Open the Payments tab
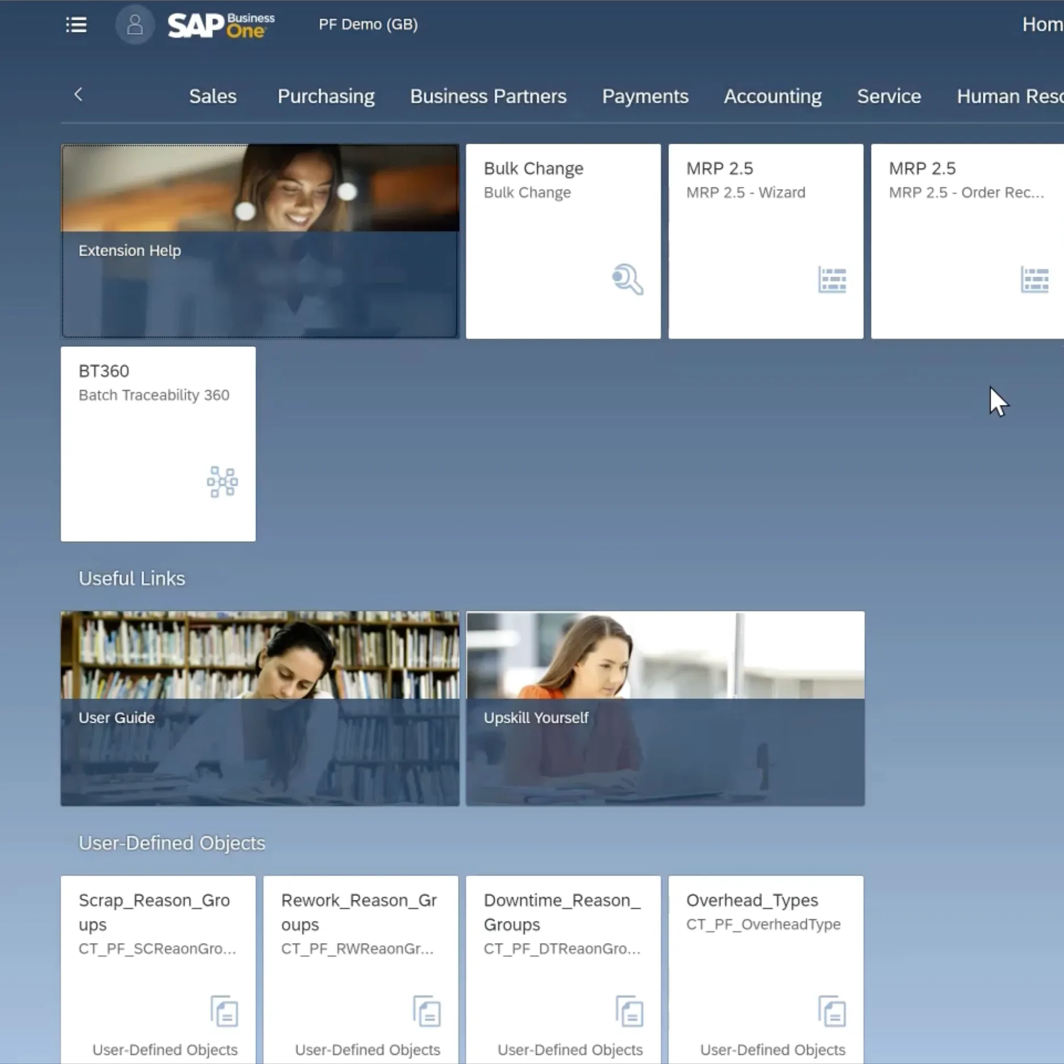 [x=645, y=96]
